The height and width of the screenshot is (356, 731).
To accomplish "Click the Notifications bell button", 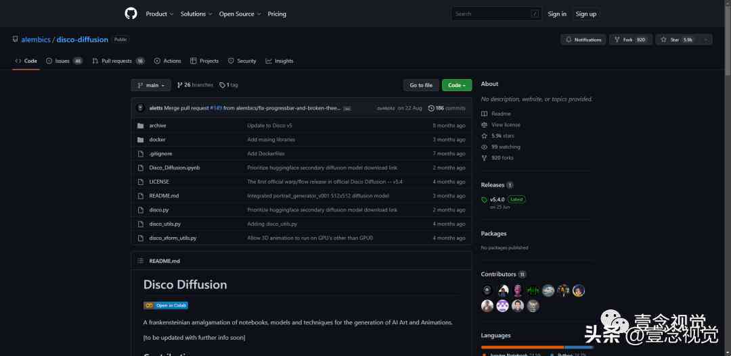I will click(x=583, y=40).
